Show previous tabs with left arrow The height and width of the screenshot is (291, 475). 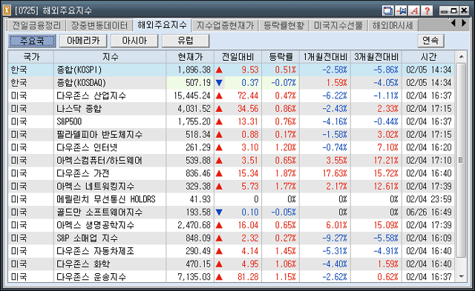pyautogui.click(x=453, y=23)
